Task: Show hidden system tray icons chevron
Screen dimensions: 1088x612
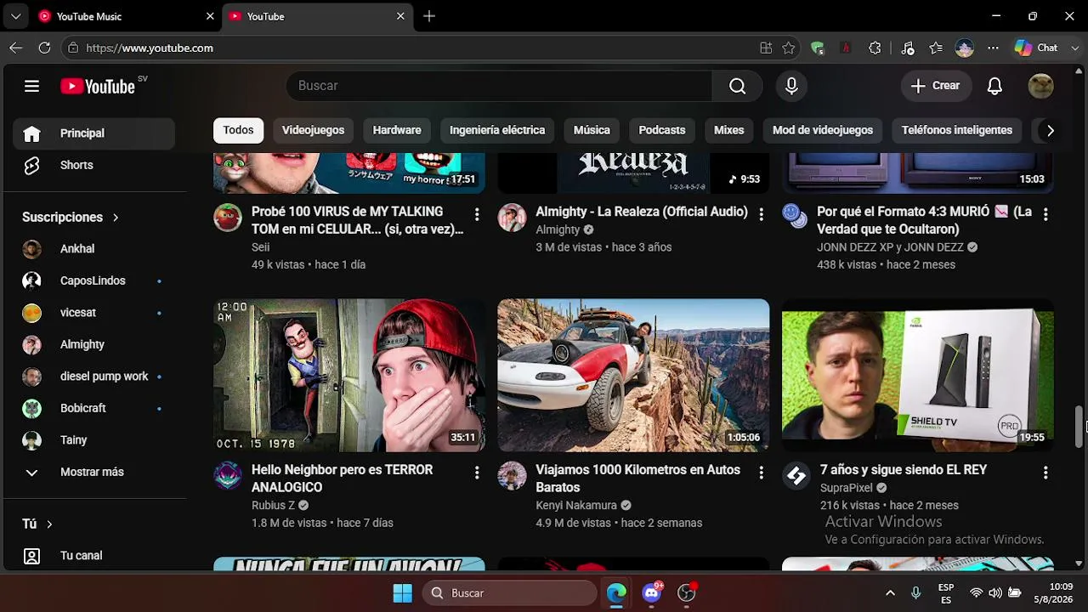Action: [x=890, y=592]
